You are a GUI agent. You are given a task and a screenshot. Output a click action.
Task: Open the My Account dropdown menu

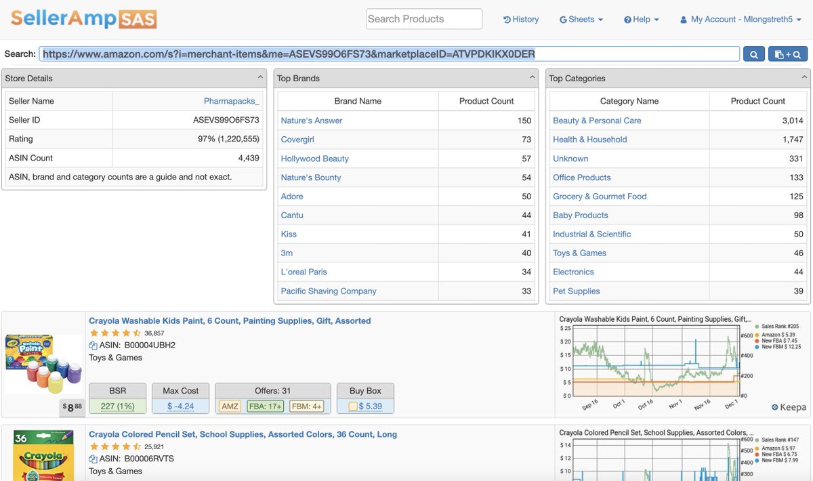741,20
